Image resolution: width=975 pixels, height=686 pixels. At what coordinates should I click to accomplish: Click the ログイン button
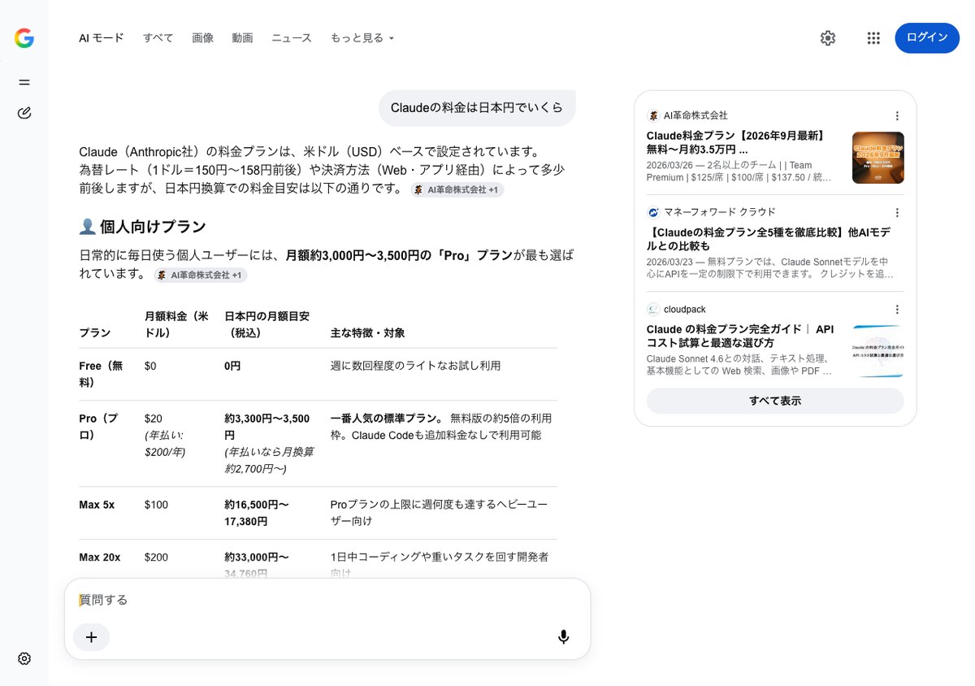coord(927,37)
